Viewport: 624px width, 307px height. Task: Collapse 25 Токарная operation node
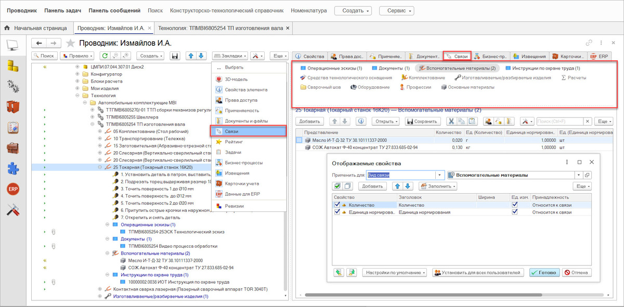(x=100, y=168)
